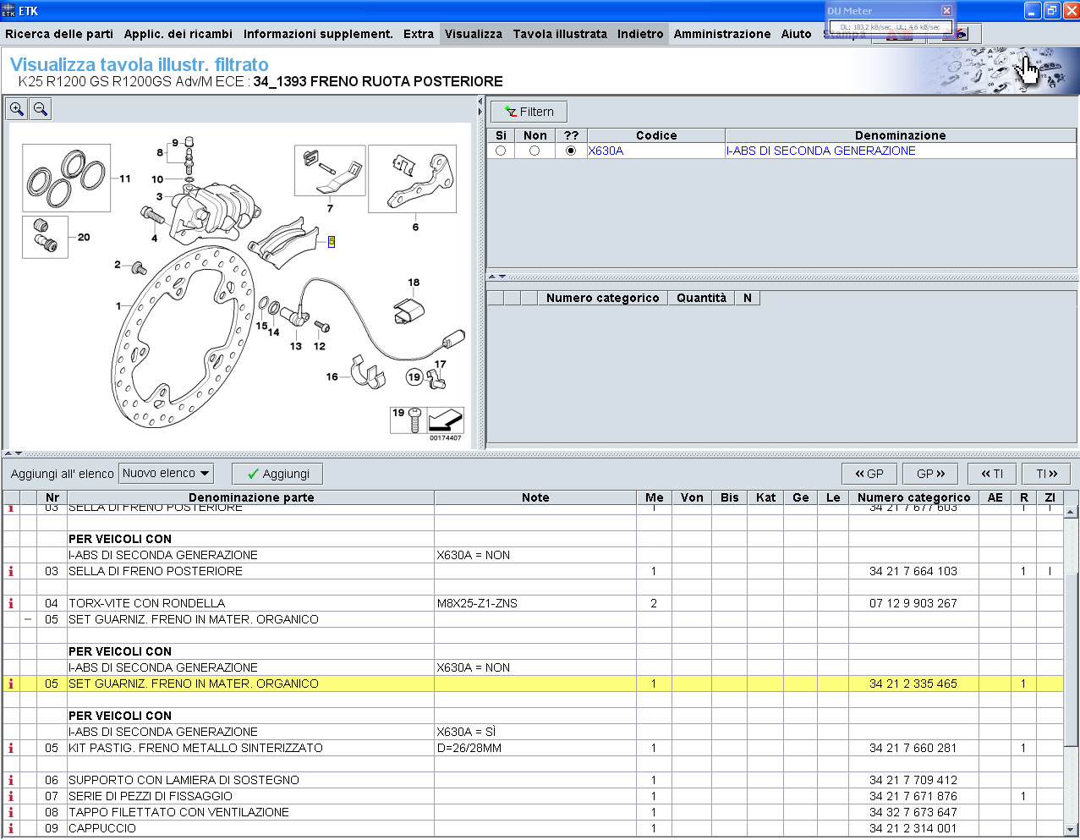Click the Aggiungi button
The image size is (1080, 840).
click(277, 474)
